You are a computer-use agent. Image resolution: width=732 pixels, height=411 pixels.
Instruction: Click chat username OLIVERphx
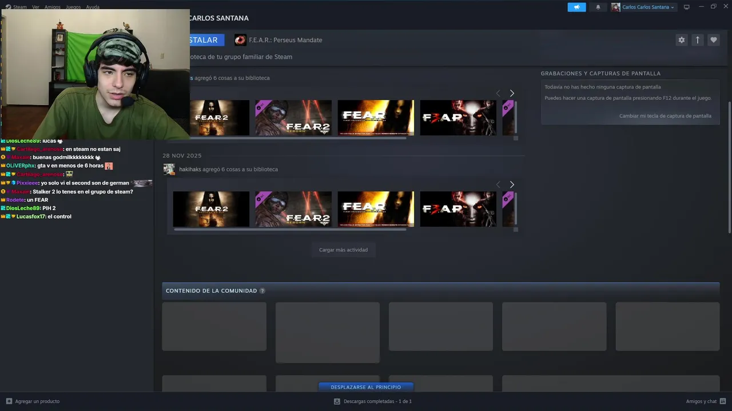[x=21, y=166]
